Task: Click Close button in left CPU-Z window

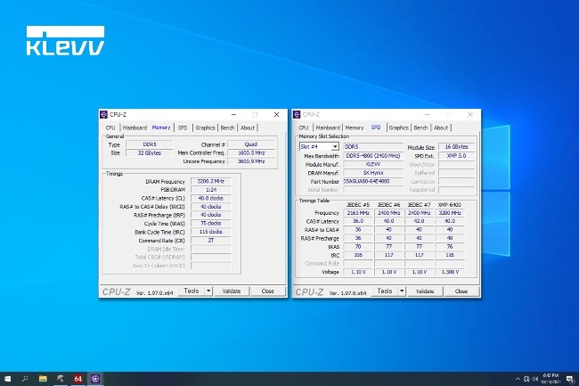Action: coord(268,292)
